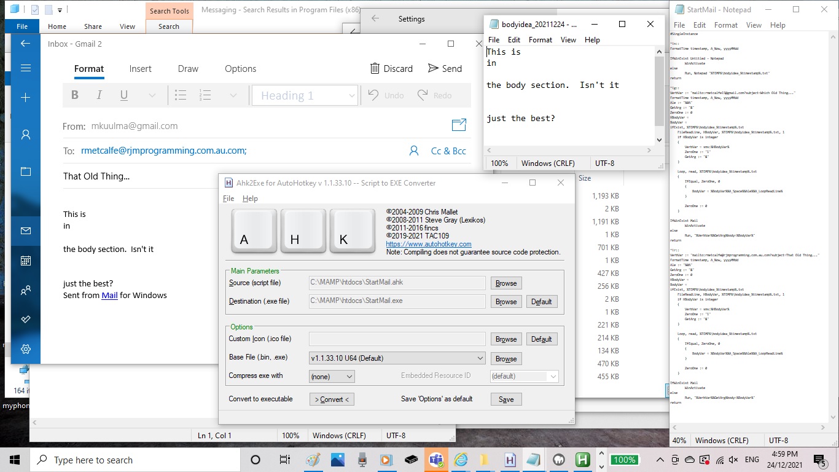Open Mail settings via the gear icon
The image size is (839, 472).
(x=26, y=349)
